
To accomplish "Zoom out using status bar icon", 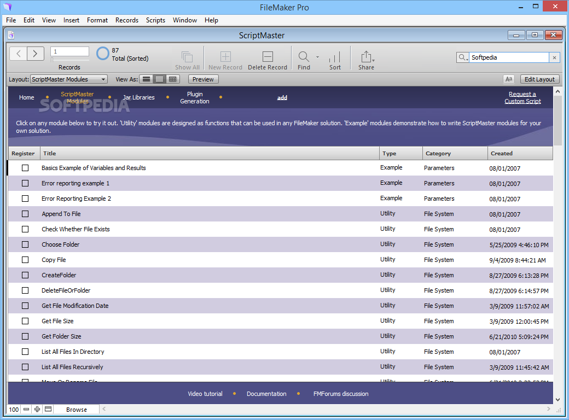I will click(x=26, y=409).
